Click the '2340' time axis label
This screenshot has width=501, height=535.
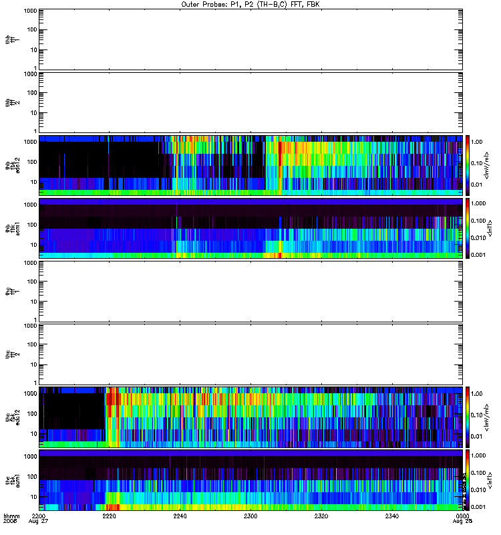click(392, 516)
